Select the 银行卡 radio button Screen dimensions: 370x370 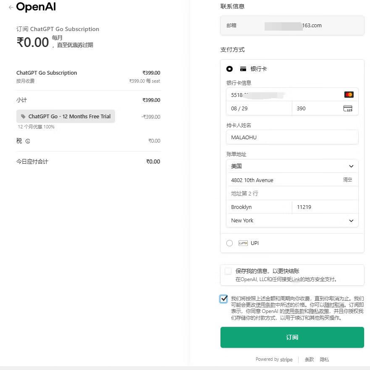point(229,69)
